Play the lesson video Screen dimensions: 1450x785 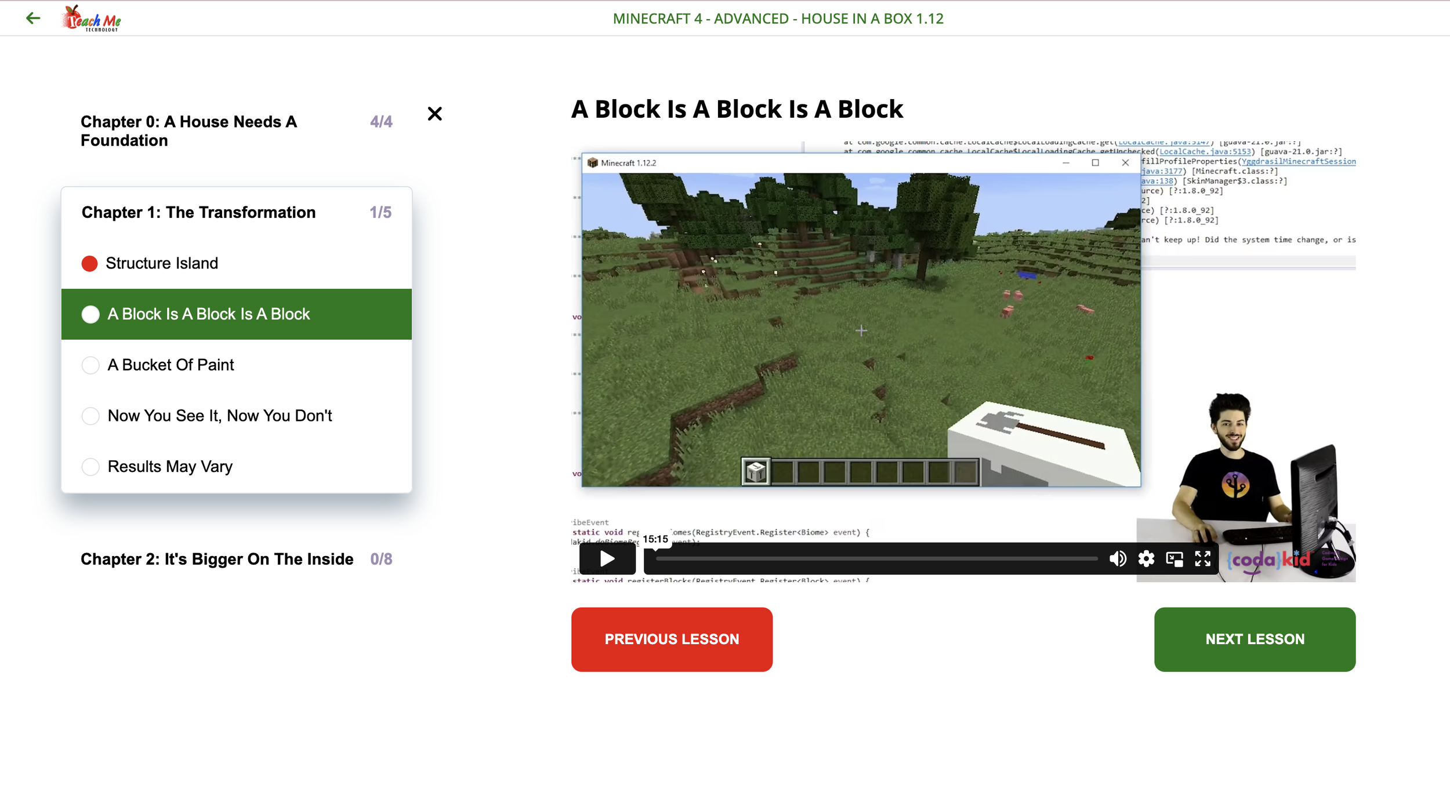pos(607,559)
